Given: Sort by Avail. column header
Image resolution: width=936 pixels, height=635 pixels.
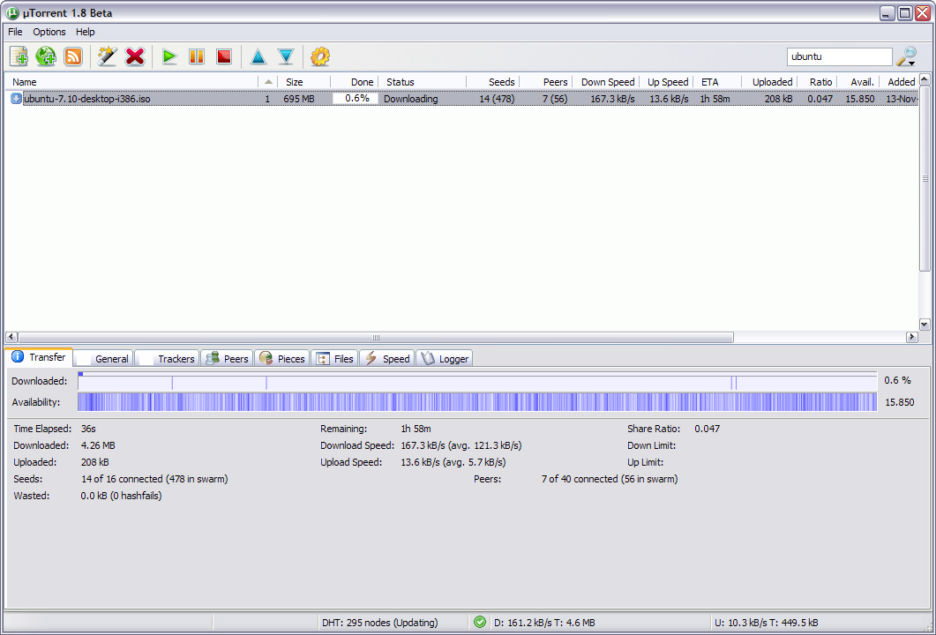Looking at the screenshot, I should [858, 82].
